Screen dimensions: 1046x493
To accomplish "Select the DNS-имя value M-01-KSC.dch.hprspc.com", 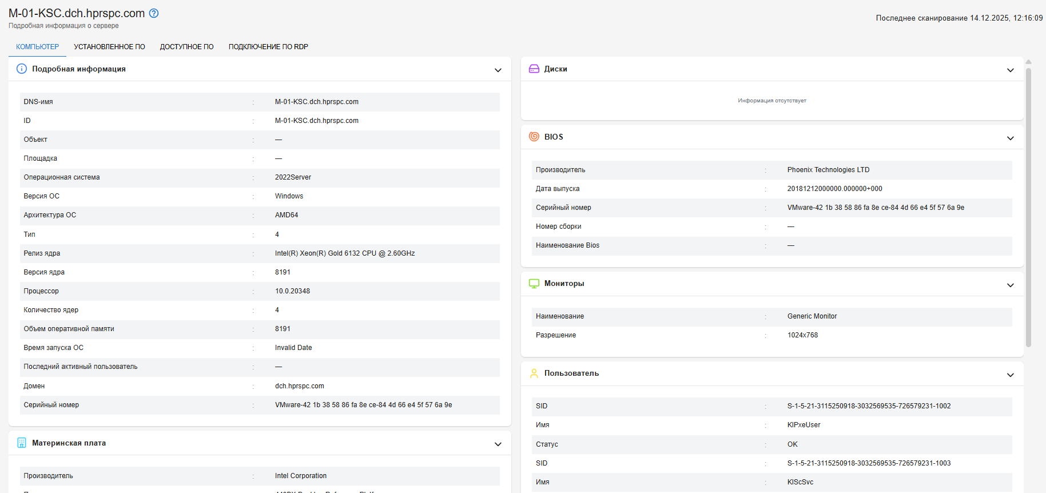I will click(x=317, y=102).
